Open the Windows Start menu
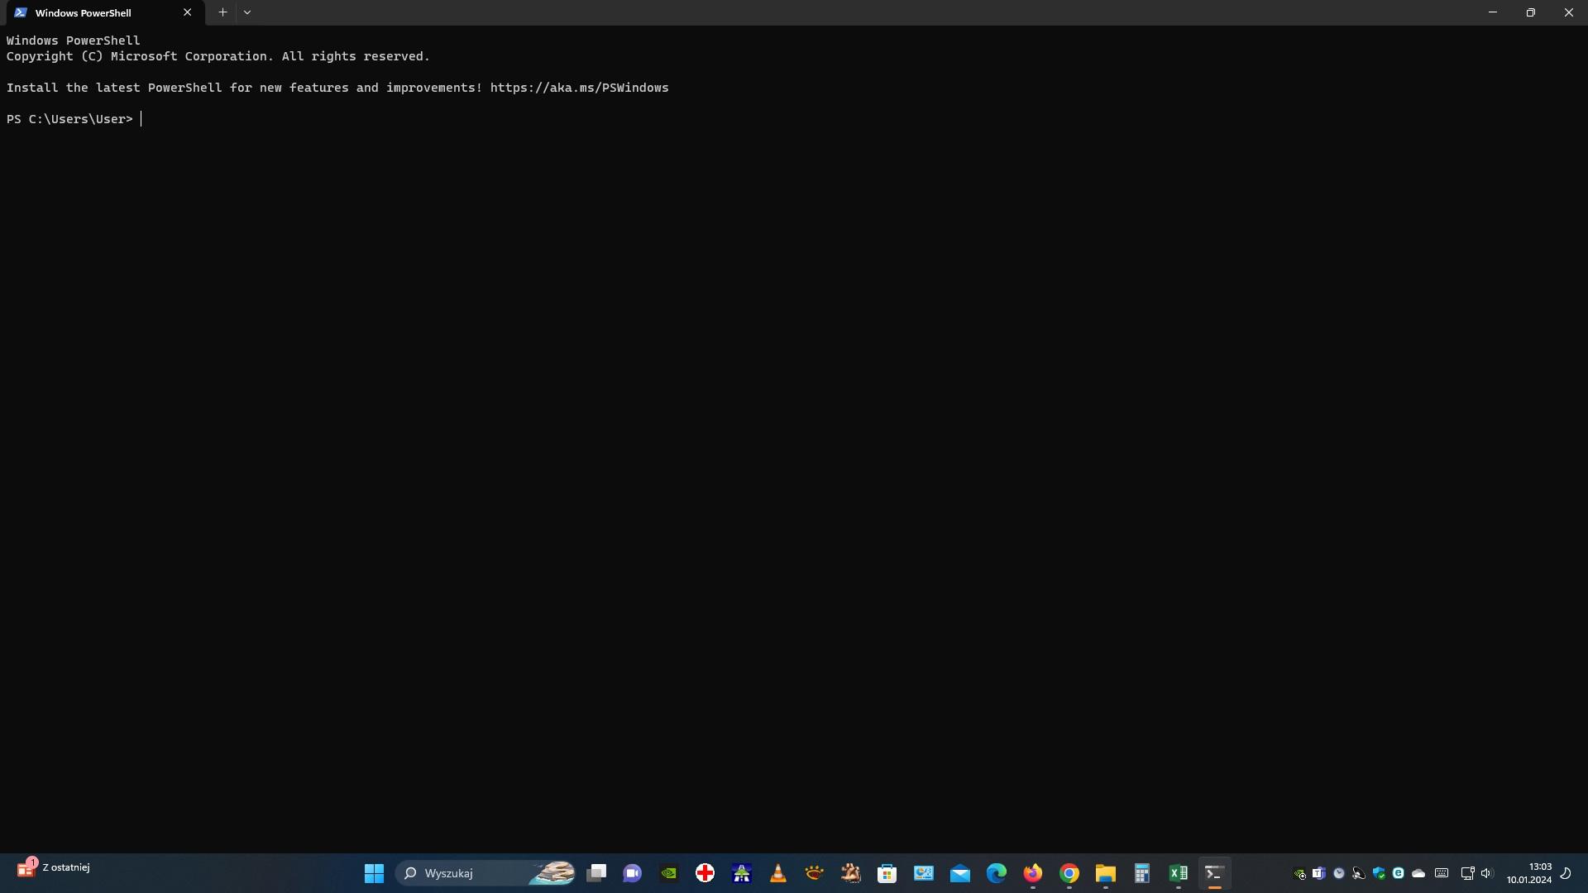 [374, 873]
